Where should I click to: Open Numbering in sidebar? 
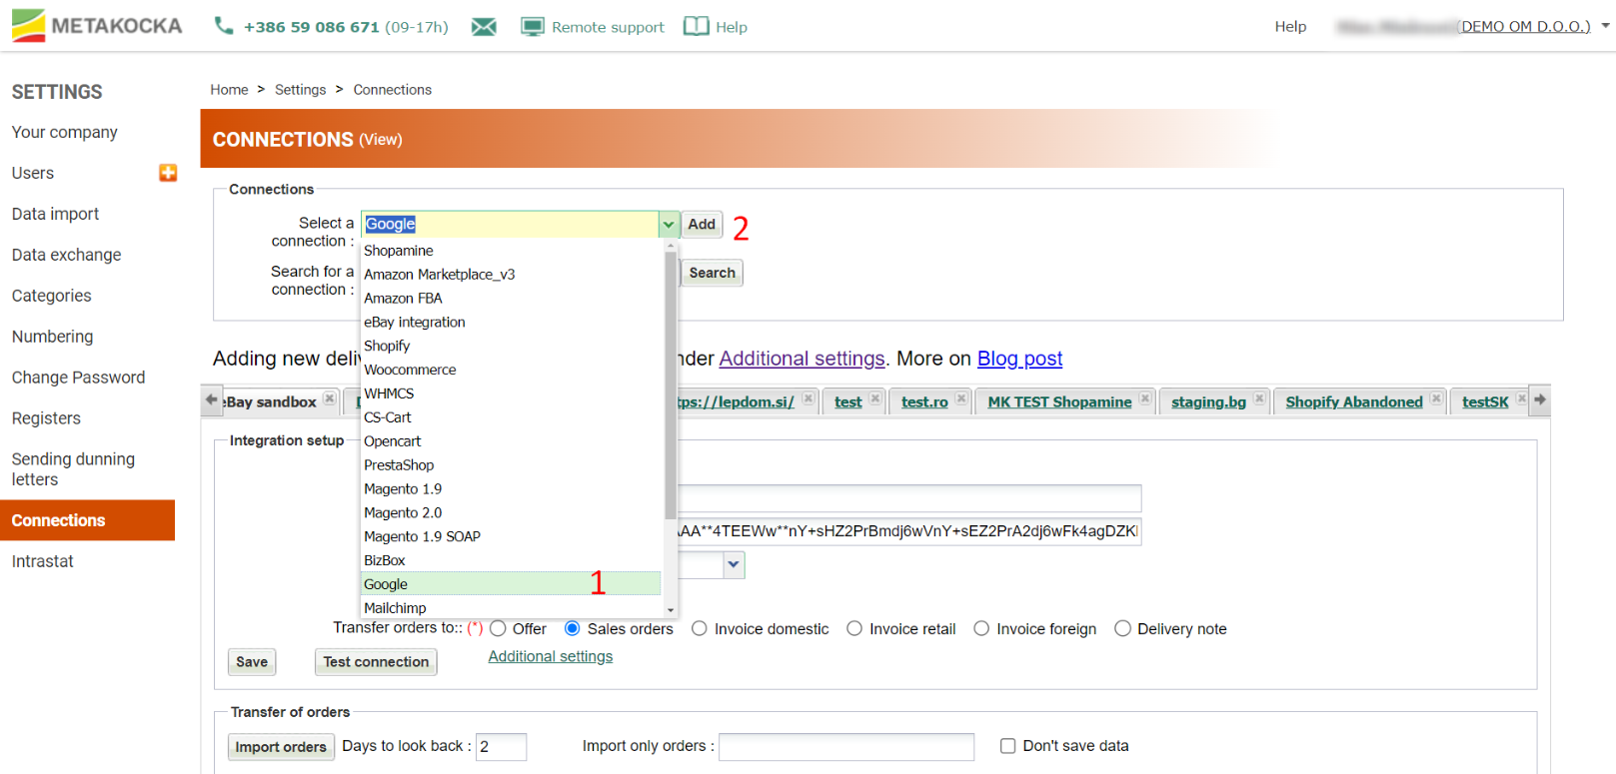pyautogui.click(x=52, y=337)
